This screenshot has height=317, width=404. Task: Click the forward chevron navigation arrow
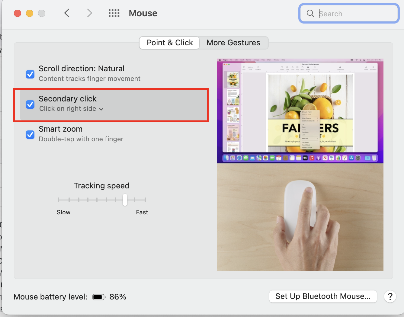click(x=89, y=13)
